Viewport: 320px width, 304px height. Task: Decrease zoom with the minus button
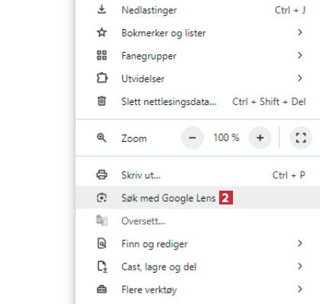click(192, 138)
